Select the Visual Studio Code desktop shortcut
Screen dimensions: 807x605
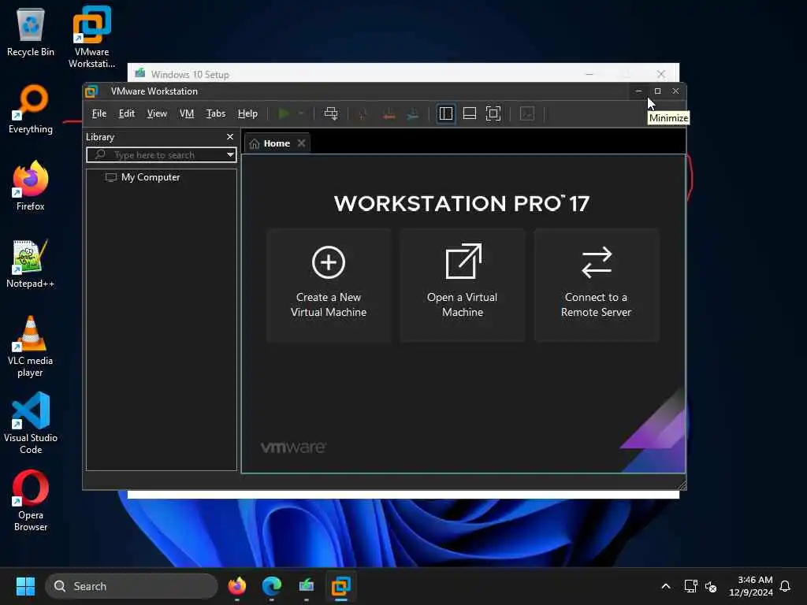[31, 423]
